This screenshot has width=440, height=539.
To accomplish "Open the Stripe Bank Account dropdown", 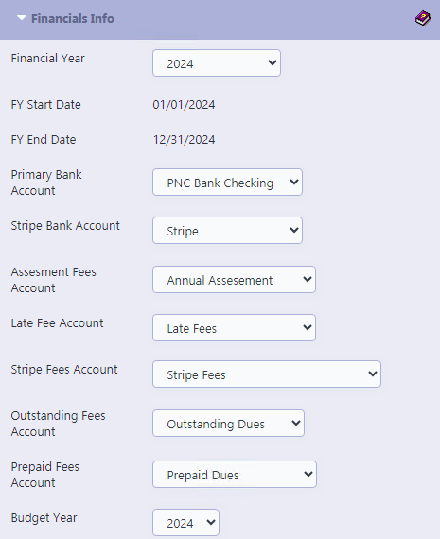I will [x=227, y=231].
